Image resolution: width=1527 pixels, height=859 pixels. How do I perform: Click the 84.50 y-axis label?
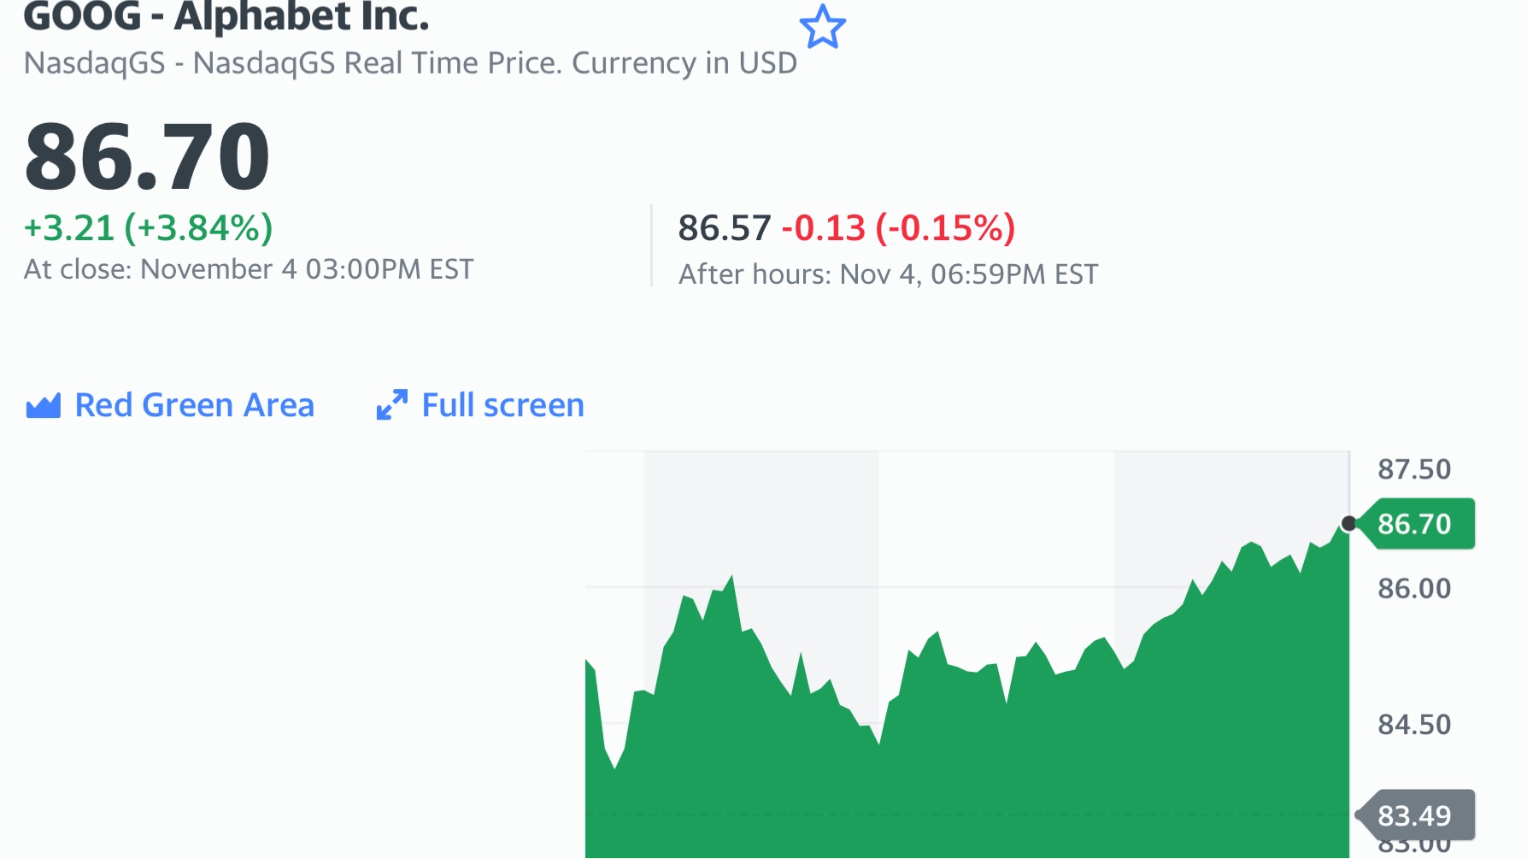click(x=1414, y=724)
